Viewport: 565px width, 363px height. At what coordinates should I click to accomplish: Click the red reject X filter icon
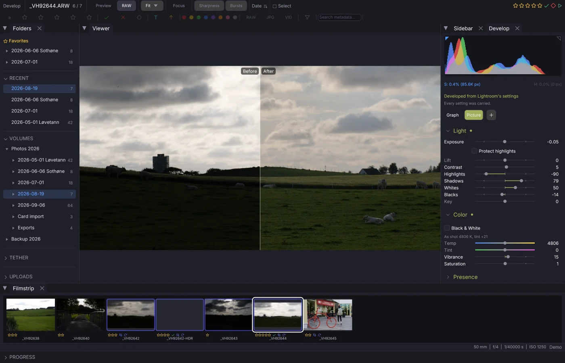point(123,17)
